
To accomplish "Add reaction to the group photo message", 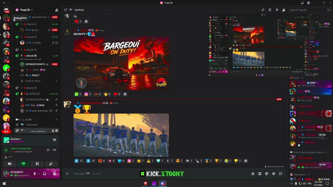I will click(x=246, y=161).
